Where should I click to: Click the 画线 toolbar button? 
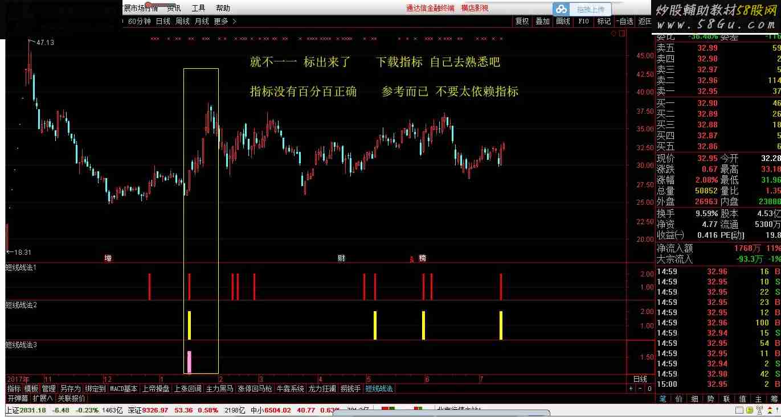pos(563,21)
